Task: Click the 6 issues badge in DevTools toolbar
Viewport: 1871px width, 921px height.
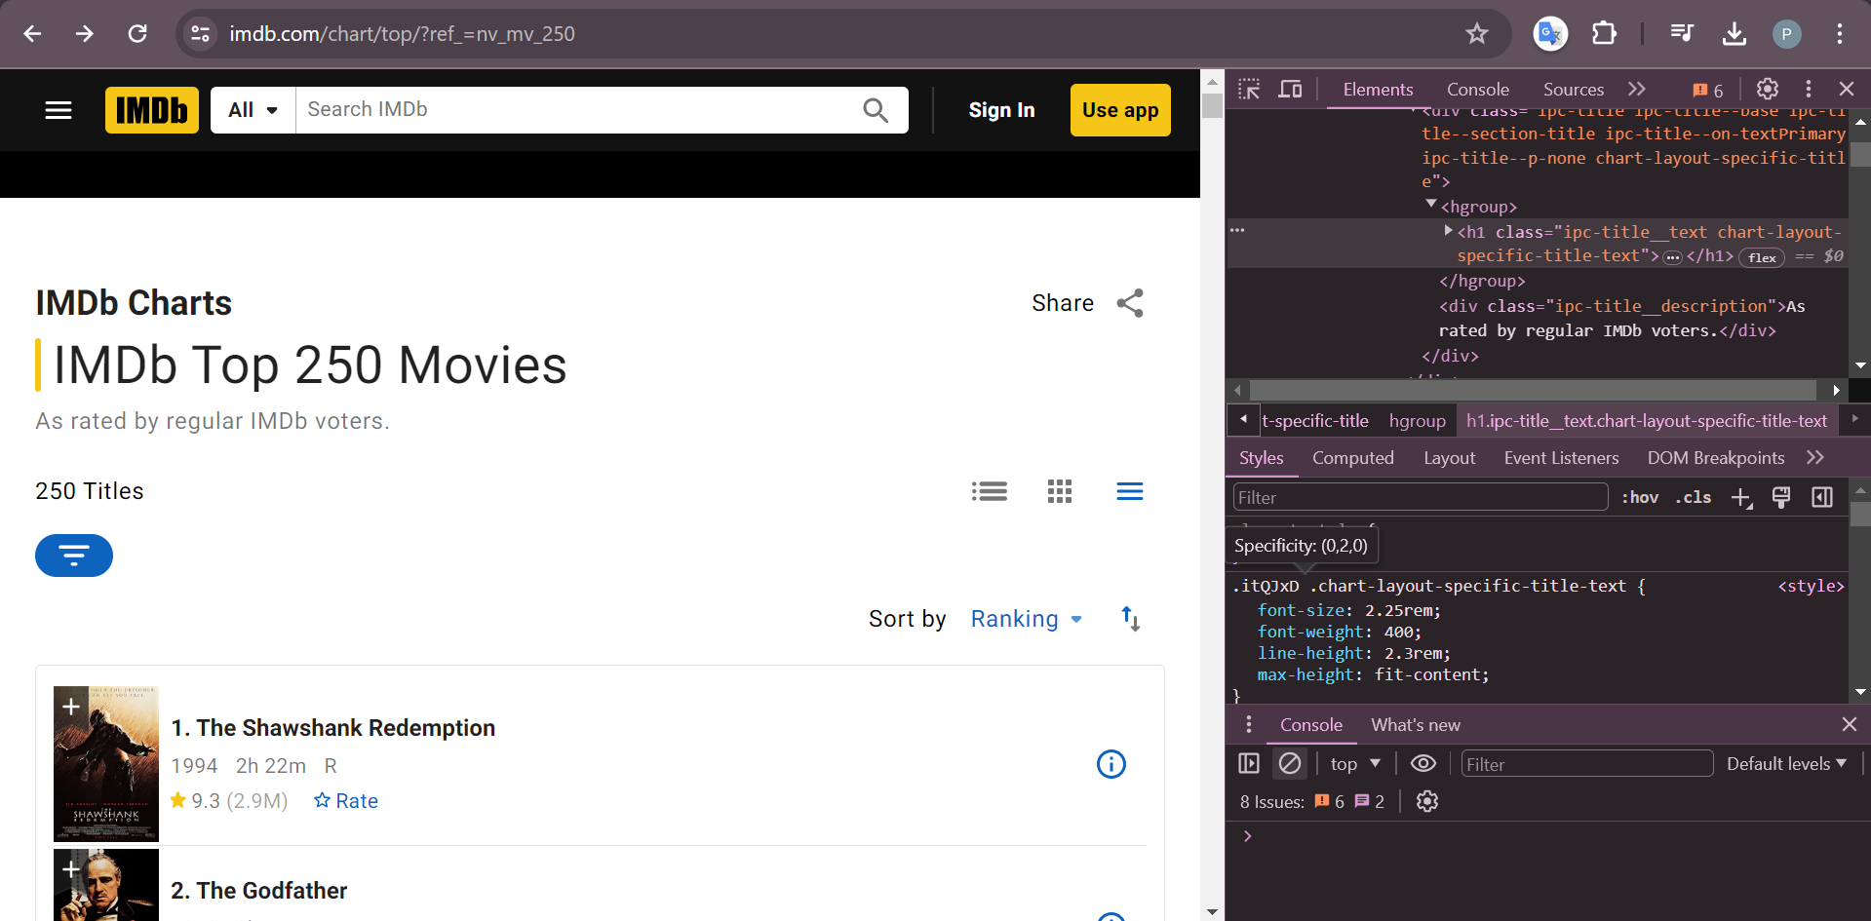Action: tap(1708, 91)
